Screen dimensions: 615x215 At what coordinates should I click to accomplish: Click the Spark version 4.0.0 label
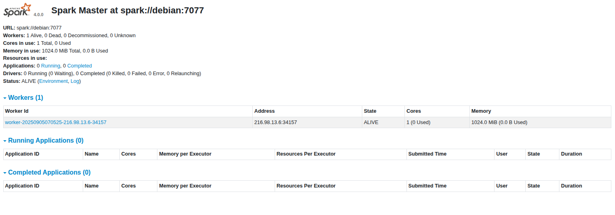(x=39, y=15)
